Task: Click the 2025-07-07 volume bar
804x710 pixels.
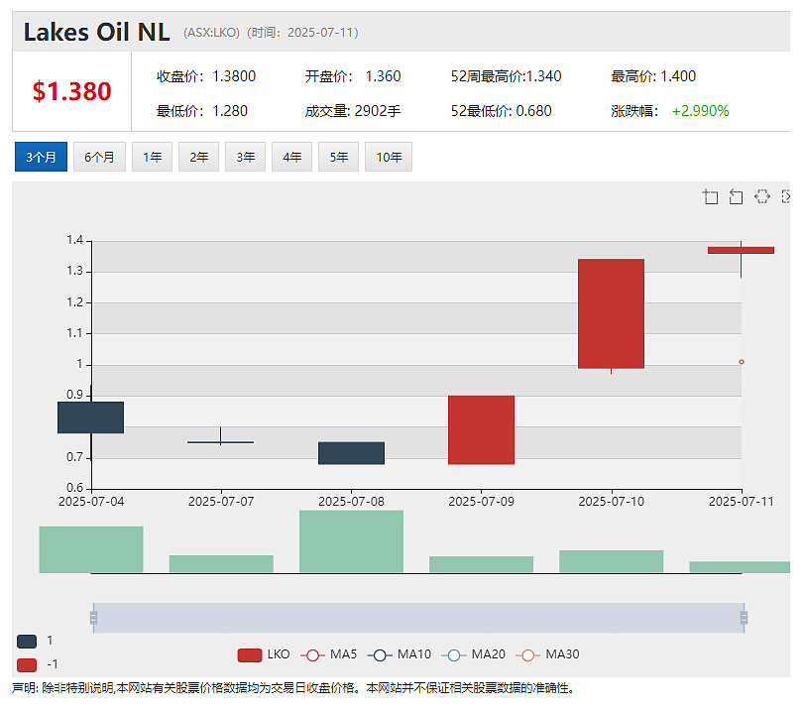Action: click(x=221, y=564)
